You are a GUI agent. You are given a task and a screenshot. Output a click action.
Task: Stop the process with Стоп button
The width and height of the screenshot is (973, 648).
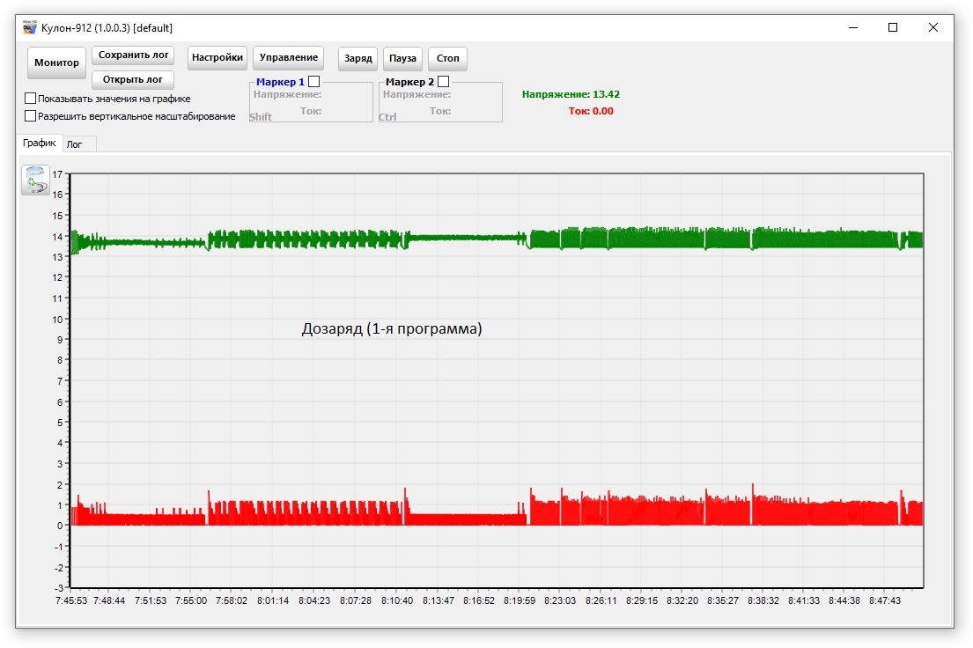(447, 59)
